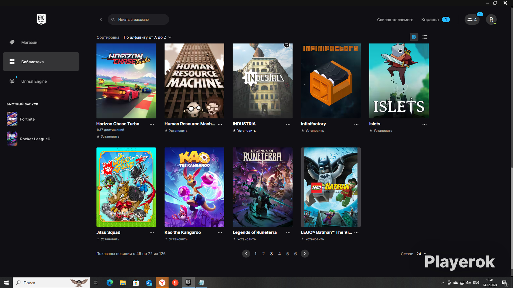Launch Rocket League from quick launch
Viewport: 513px width, 288px height.
tap(28, 139)
